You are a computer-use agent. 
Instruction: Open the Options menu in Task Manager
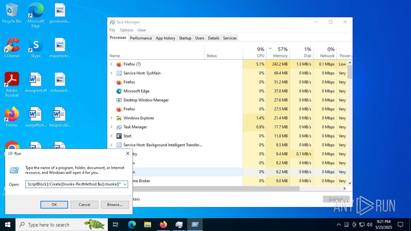pyautogui.click(x=127, y=30)
